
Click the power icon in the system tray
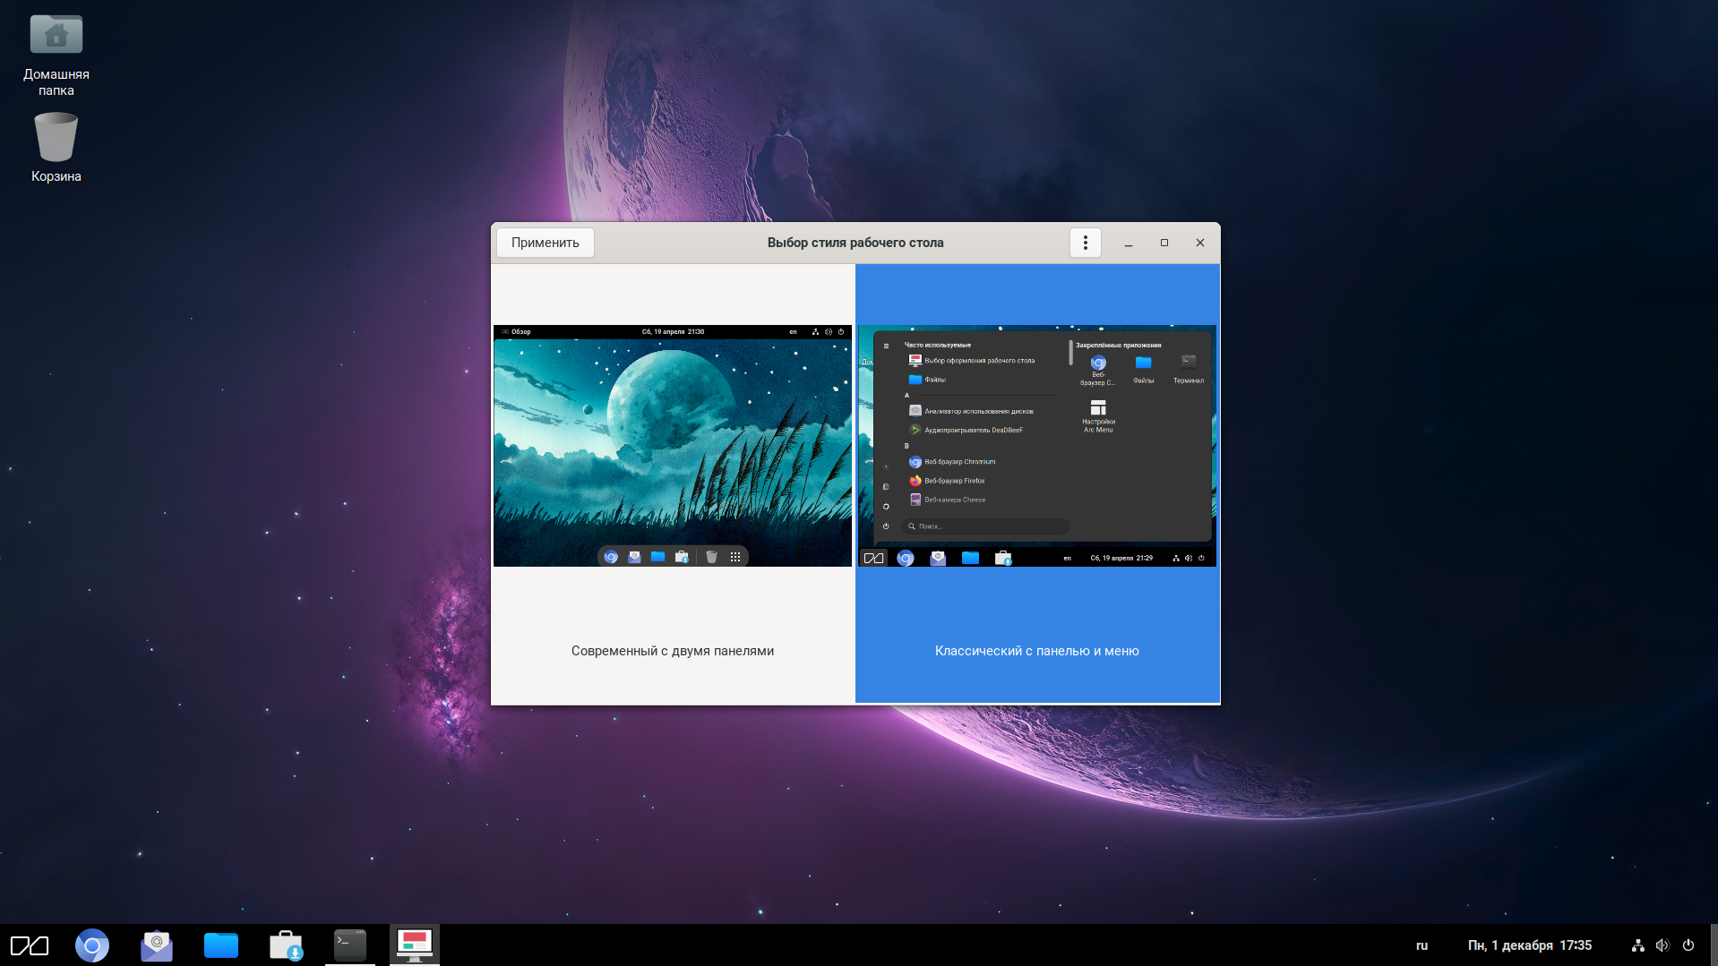(1688, 945)
